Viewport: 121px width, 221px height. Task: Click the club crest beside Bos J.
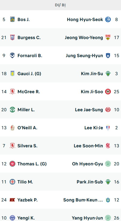pos(12,19)
